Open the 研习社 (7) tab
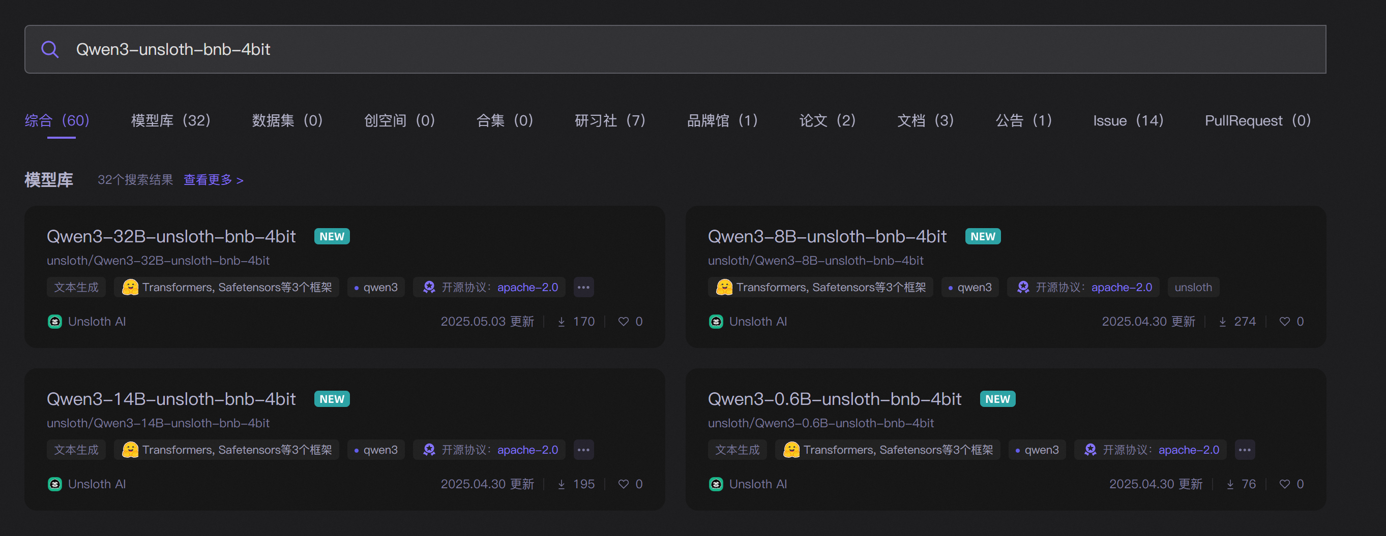 pos(610,120)
